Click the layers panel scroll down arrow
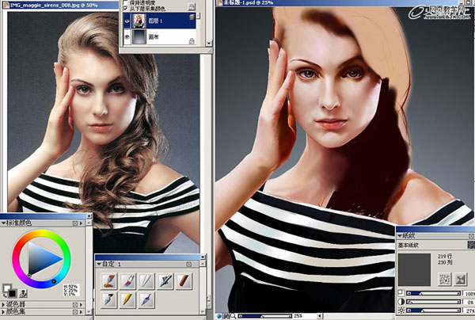The height and width of the screenshot is (320, 475). 209,44
